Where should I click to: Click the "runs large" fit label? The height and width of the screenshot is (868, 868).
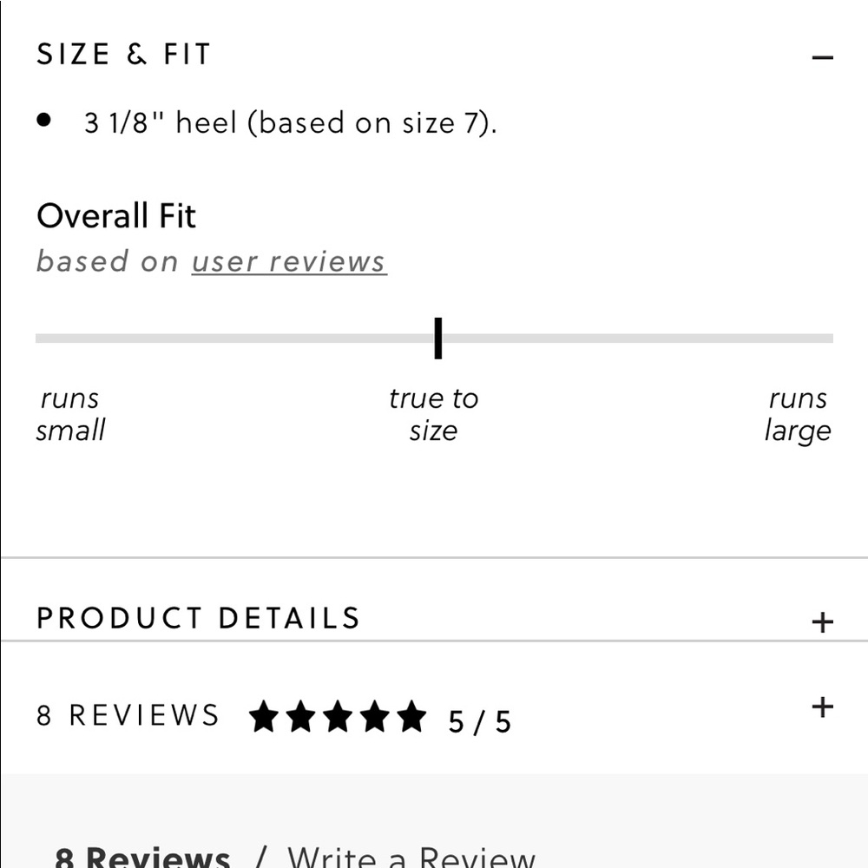[x=797, y=414]
